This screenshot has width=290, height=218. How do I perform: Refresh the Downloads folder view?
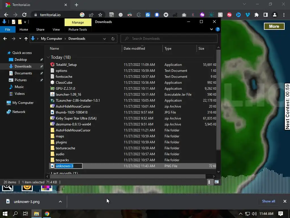pos(113,39)
